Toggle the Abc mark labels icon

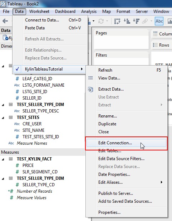pyautogui.click(x=159, y=21)
